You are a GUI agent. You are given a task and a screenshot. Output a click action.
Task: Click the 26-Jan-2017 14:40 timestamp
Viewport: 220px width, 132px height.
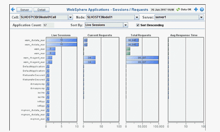click(x=162, y=10)
